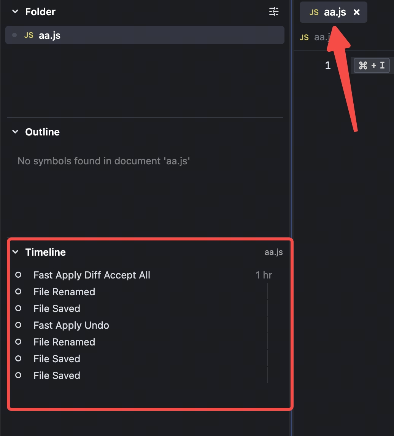Viewport: 394px width, 436px height.
Task: Close the aa.js editor tab
Action: [357, 12]
